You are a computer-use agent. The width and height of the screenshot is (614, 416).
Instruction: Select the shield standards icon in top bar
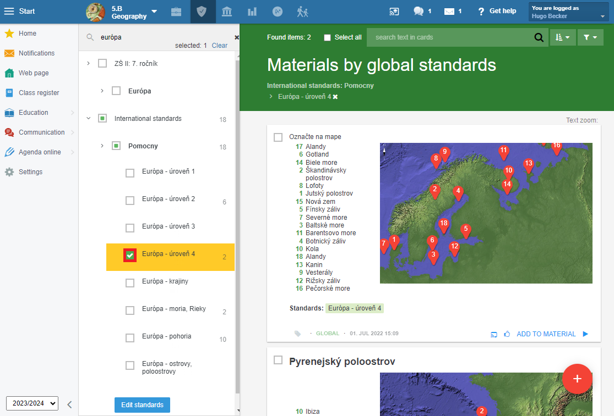pos(202,12)
